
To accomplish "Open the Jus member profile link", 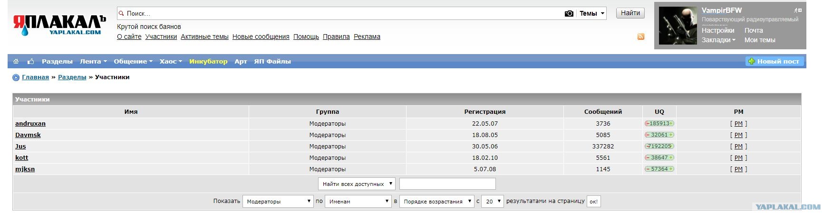I will click(20, 146).
